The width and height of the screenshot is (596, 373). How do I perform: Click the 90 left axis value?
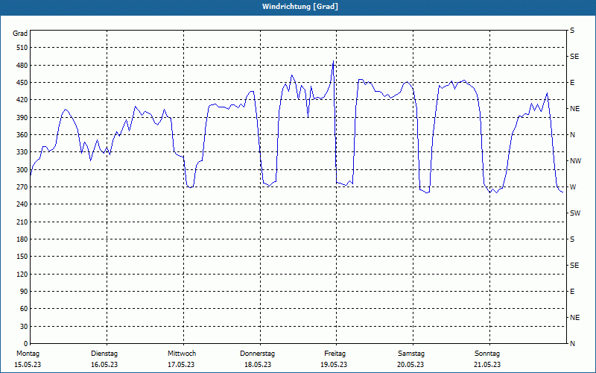(x=25, y=292)
